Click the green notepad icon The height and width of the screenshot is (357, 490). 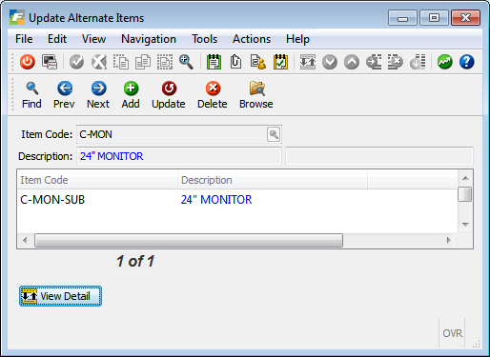click(214, 62)
